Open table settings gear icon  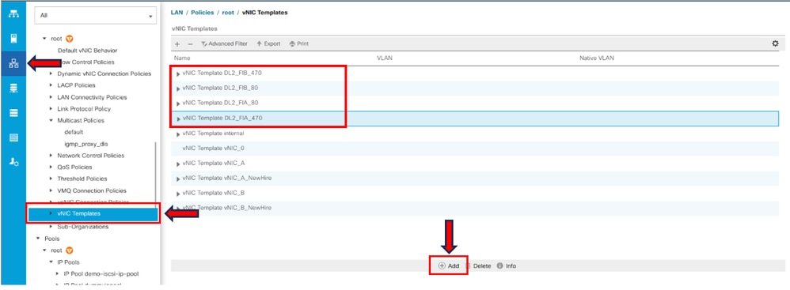[x=776, y=43]
